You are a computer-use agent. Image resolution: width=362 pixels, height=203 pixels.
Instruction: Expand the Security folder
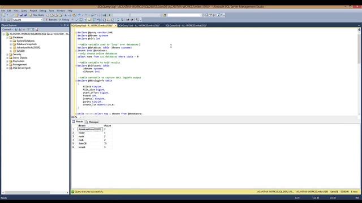coord(7,55)
